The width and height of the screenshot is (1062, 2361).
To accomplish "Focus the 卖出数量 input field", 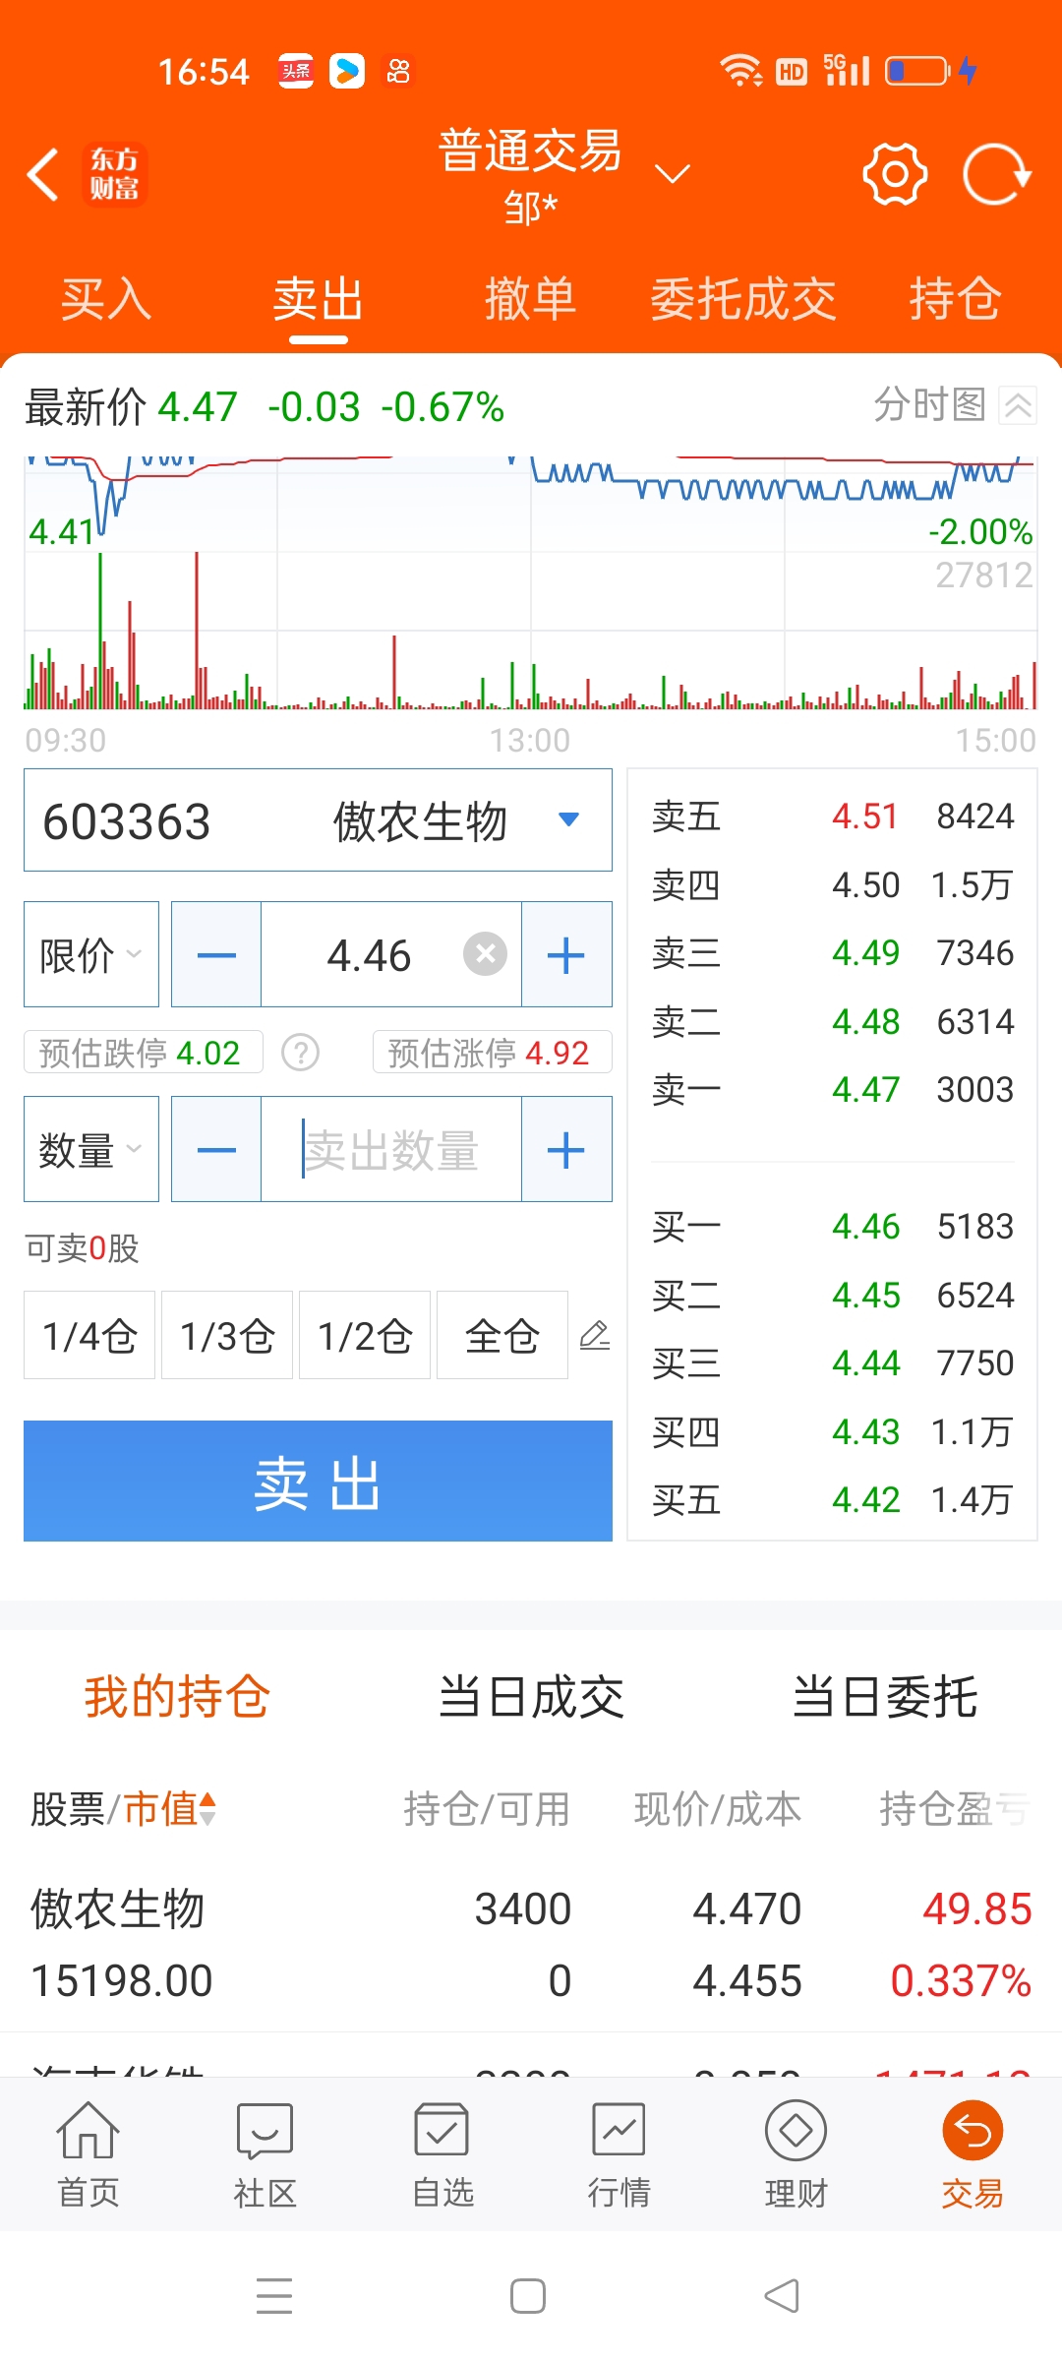I will click(x=391, y=1149).
